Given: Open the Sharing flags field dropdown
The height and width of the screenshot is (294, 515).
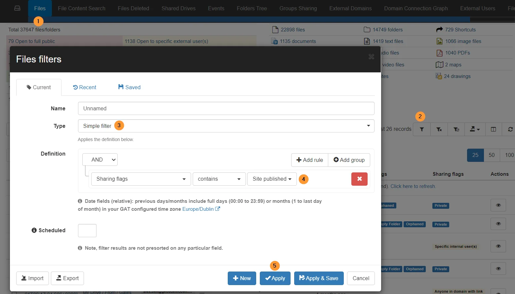Looking at the screenshot, I should tap(141, 179).
